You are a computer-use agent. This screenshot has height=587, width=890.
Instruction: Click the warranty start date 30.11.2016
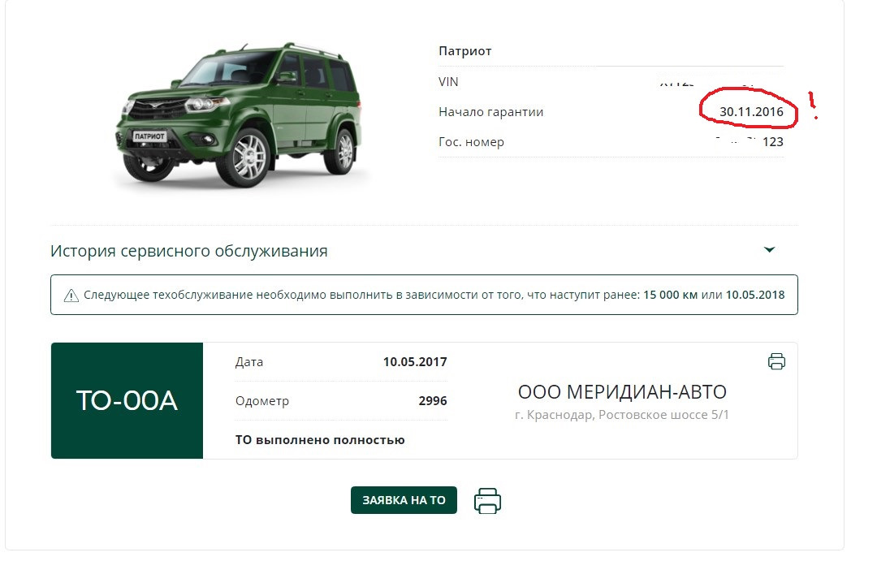[751, 112]
